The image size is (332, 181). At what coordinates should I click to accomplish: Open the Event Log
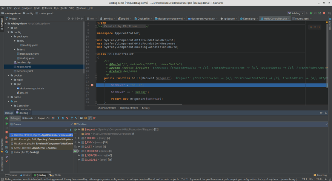coord(320,175)
